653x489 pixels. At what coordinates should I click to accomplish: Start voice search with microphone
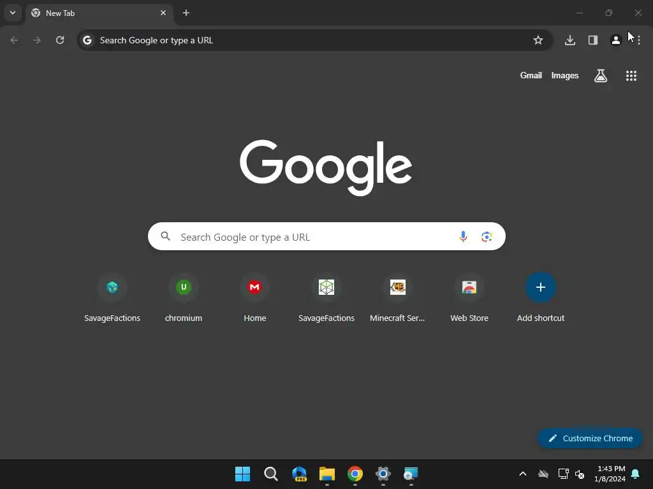coord(463,237)
